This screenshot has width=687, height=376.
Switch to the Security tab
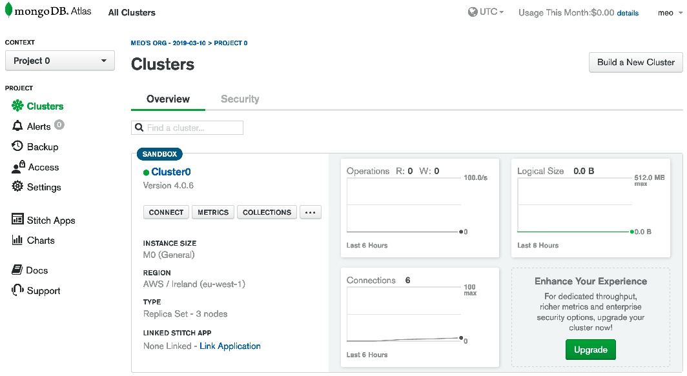pos(240,99)
